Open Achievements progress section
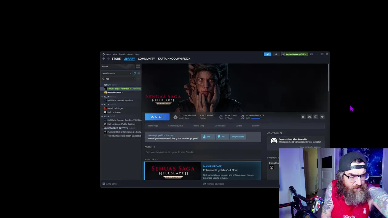 tap(253, 117)
